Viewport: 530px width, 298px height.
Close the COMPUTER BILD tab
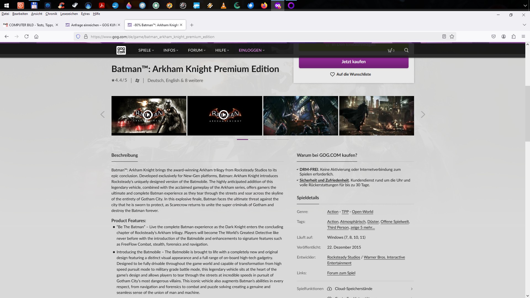click(57, 25)
